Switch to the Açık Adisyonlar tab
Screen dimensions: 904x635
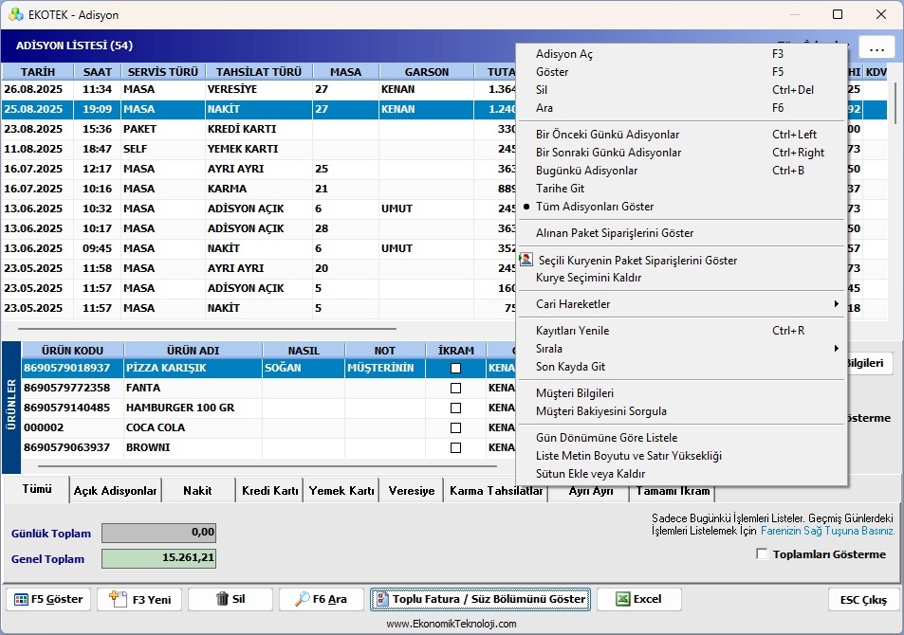[116, 490]
